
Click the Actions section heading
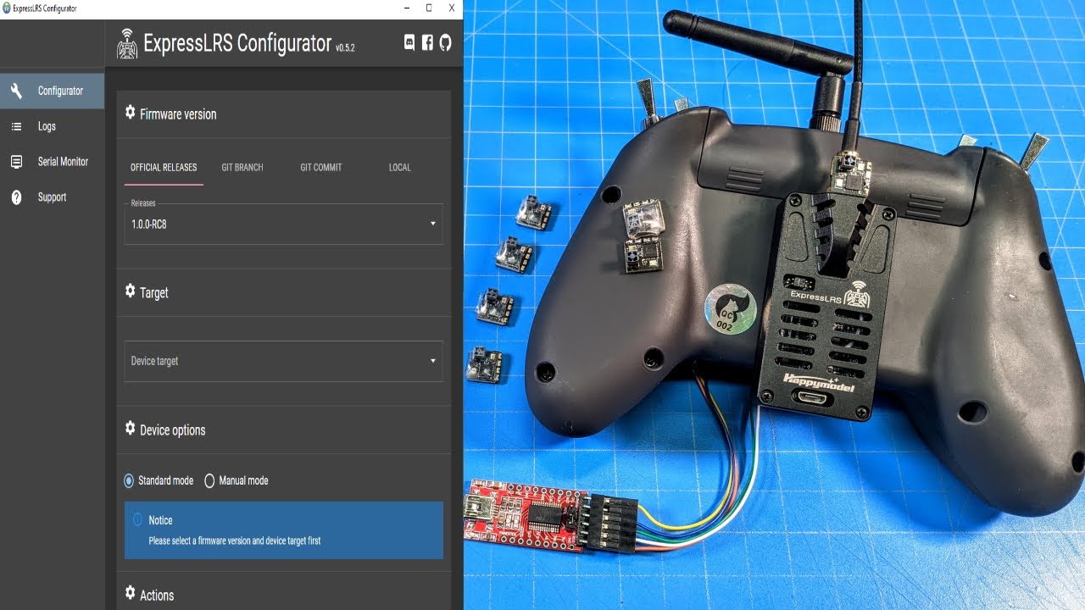(157, 596)
